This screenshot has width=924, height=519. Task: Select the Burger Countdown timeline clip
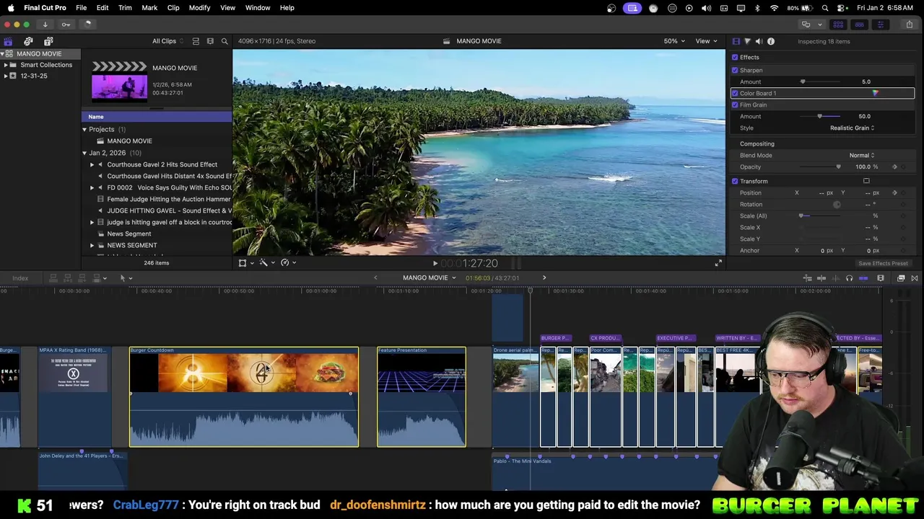[x=244, y=397]
